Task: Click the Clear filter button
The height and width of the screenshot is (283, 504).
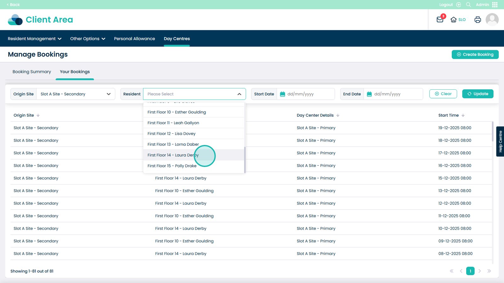Action: (443, 94)
